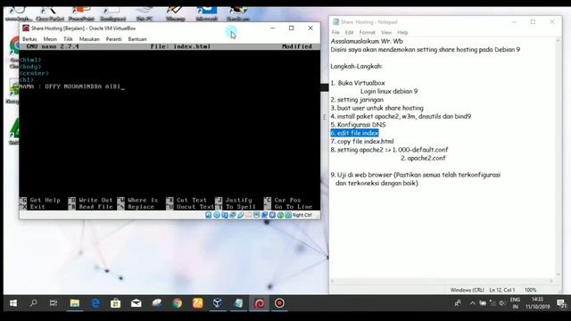Open the View menu in Notepad

coord(386,32)
